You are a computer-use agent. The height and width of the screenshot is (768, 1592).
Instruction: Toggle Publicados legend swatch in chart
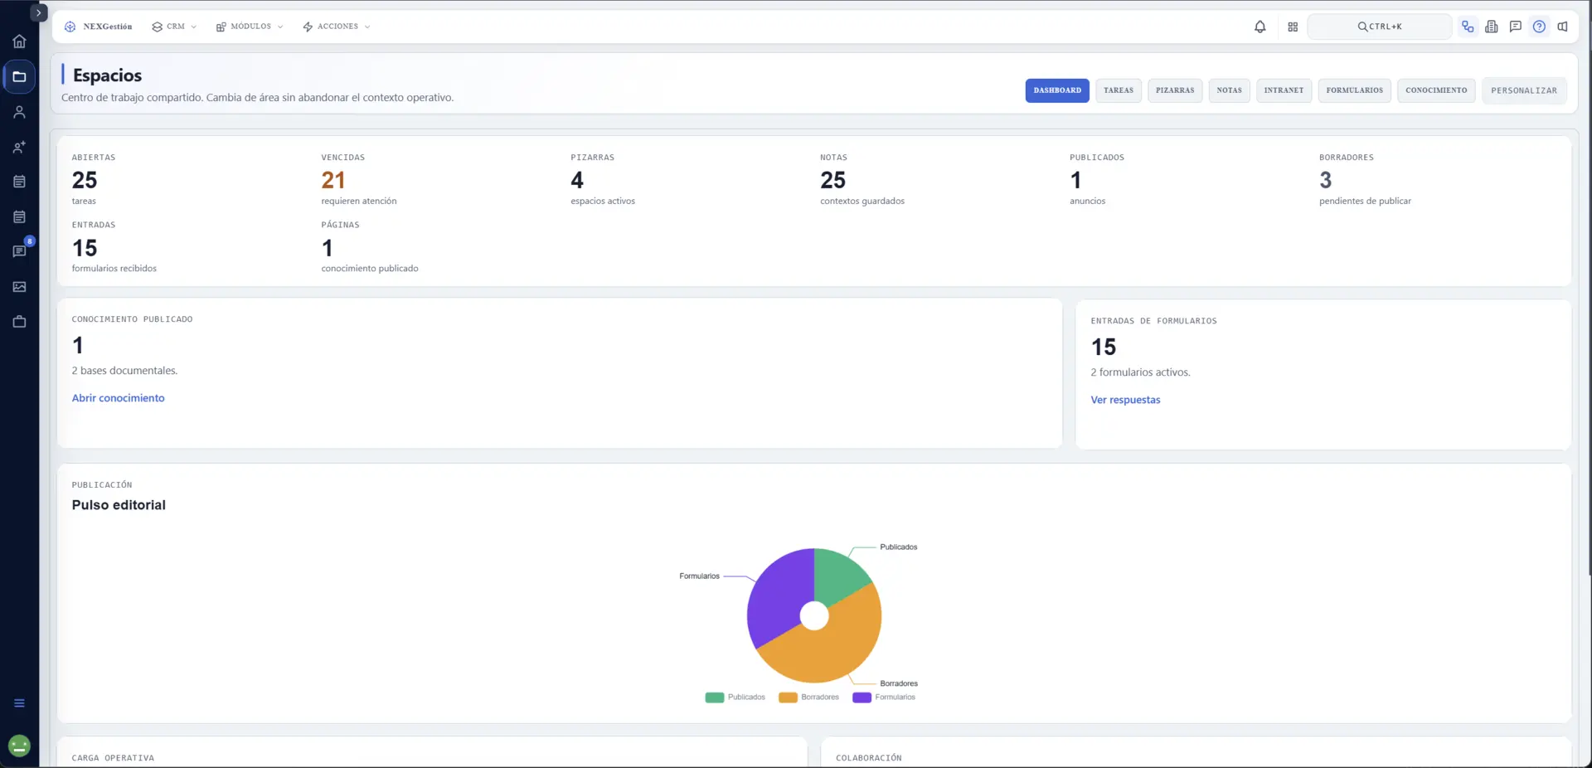(714, 698)
